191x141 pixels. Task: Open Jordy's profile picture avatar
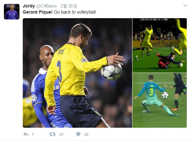tap(12, 12)
